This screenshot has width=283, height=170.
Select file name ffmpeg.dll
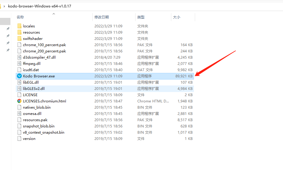[x=32, y=63]
